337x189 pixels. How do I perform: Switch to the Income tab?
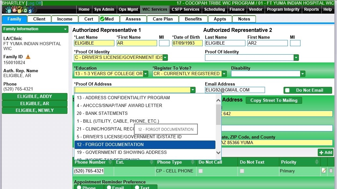click(x=65, y=19)
